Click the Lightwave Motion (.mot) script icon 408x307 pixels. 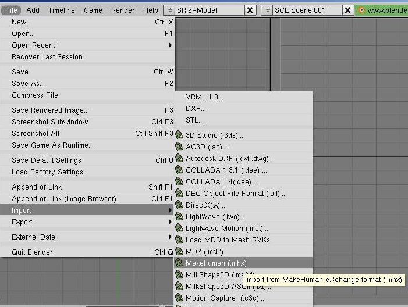(x=179, y=228)
